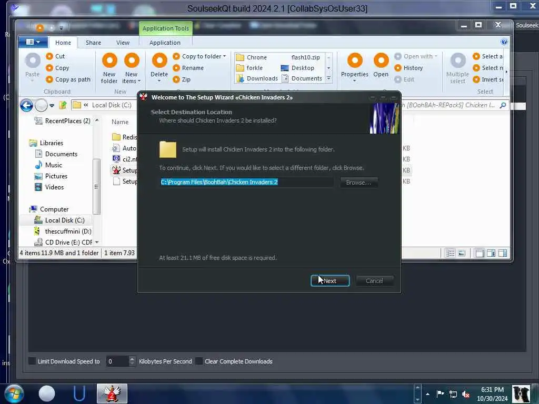This screenshot has width=539, height=404.
Task: Switch to the Application ribbon tab
Action: (165, 43)
